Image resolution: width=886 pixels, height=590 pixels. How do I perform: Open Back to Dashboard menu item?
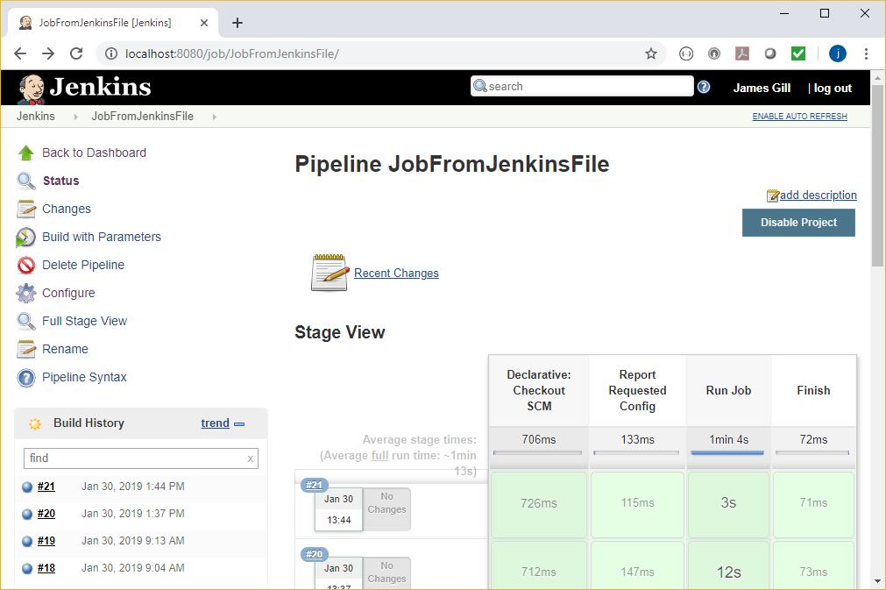(94, 153)
